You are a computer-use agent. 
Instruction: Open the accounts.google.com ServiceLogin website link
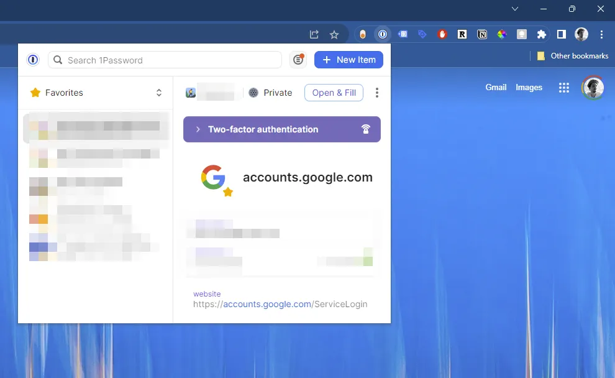point(280,304)
